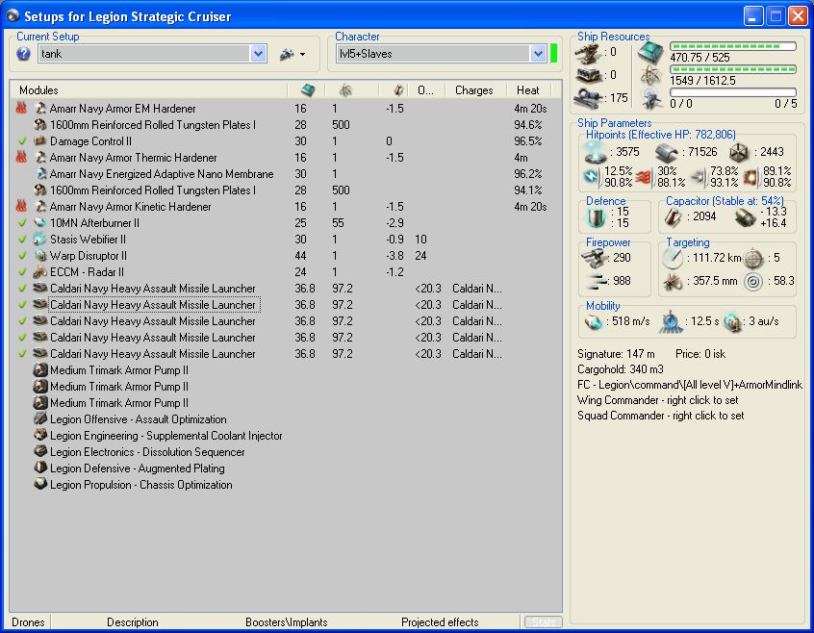The height and width of the screenshot is (633, 814).
Task: Toggle ECCM - Radar II active checkmark
Action: pyautogui.click(x=22, y=272)
